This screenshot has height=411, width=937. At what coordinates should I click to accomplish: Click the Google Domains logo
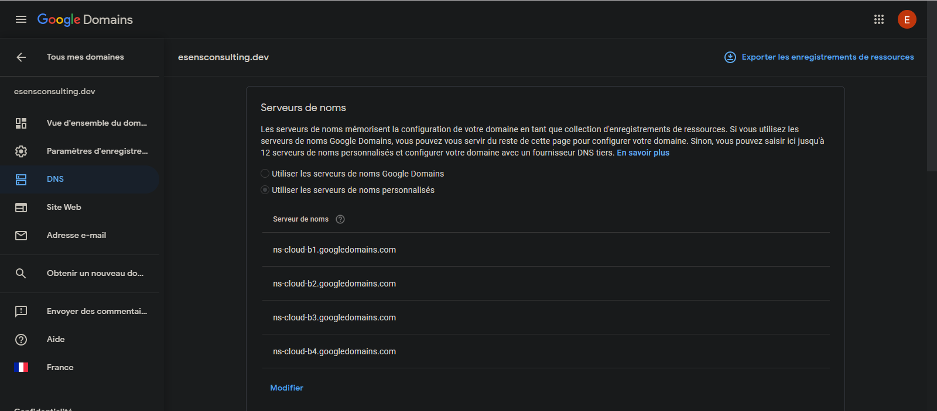click(x=85, y=19)
